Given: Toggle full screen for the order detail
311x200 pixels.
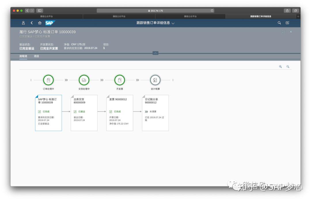Looking at the screenshot, I should coord(283,32).
